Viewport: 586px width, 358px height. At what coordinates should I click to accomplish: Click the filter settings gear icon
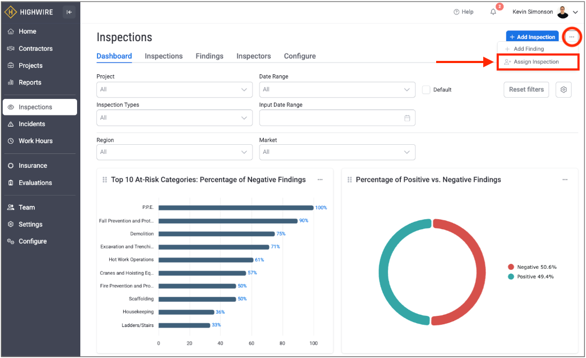[x=564, y=90]
